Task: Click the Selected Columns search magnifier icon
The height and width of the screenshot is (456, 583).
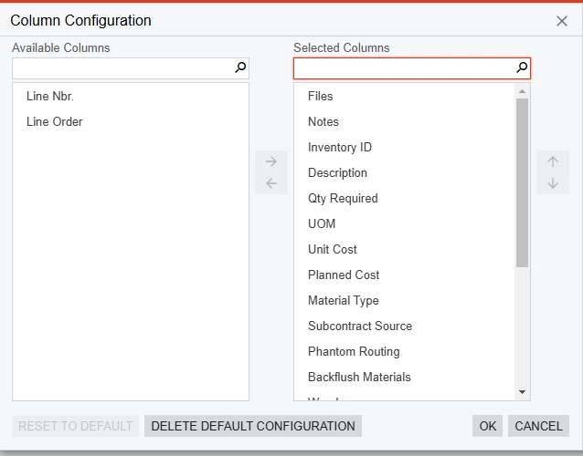Action: pos(522,67)
